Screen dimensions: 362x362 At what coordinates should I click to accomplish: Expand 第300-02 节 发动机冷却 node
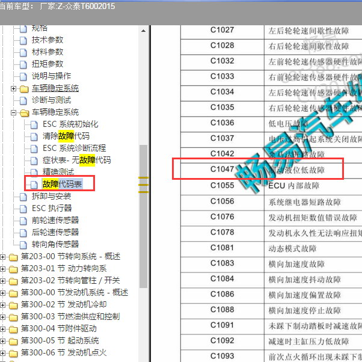coord(2,305)
